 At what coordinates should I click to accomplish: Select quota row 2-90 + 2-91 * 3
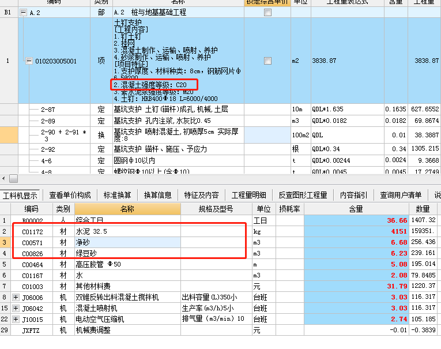(63, 135)
